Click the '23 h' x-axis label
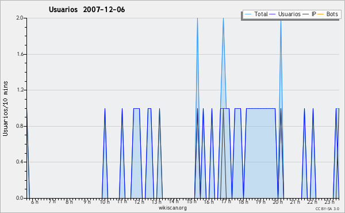 click(x=329, y=202)
